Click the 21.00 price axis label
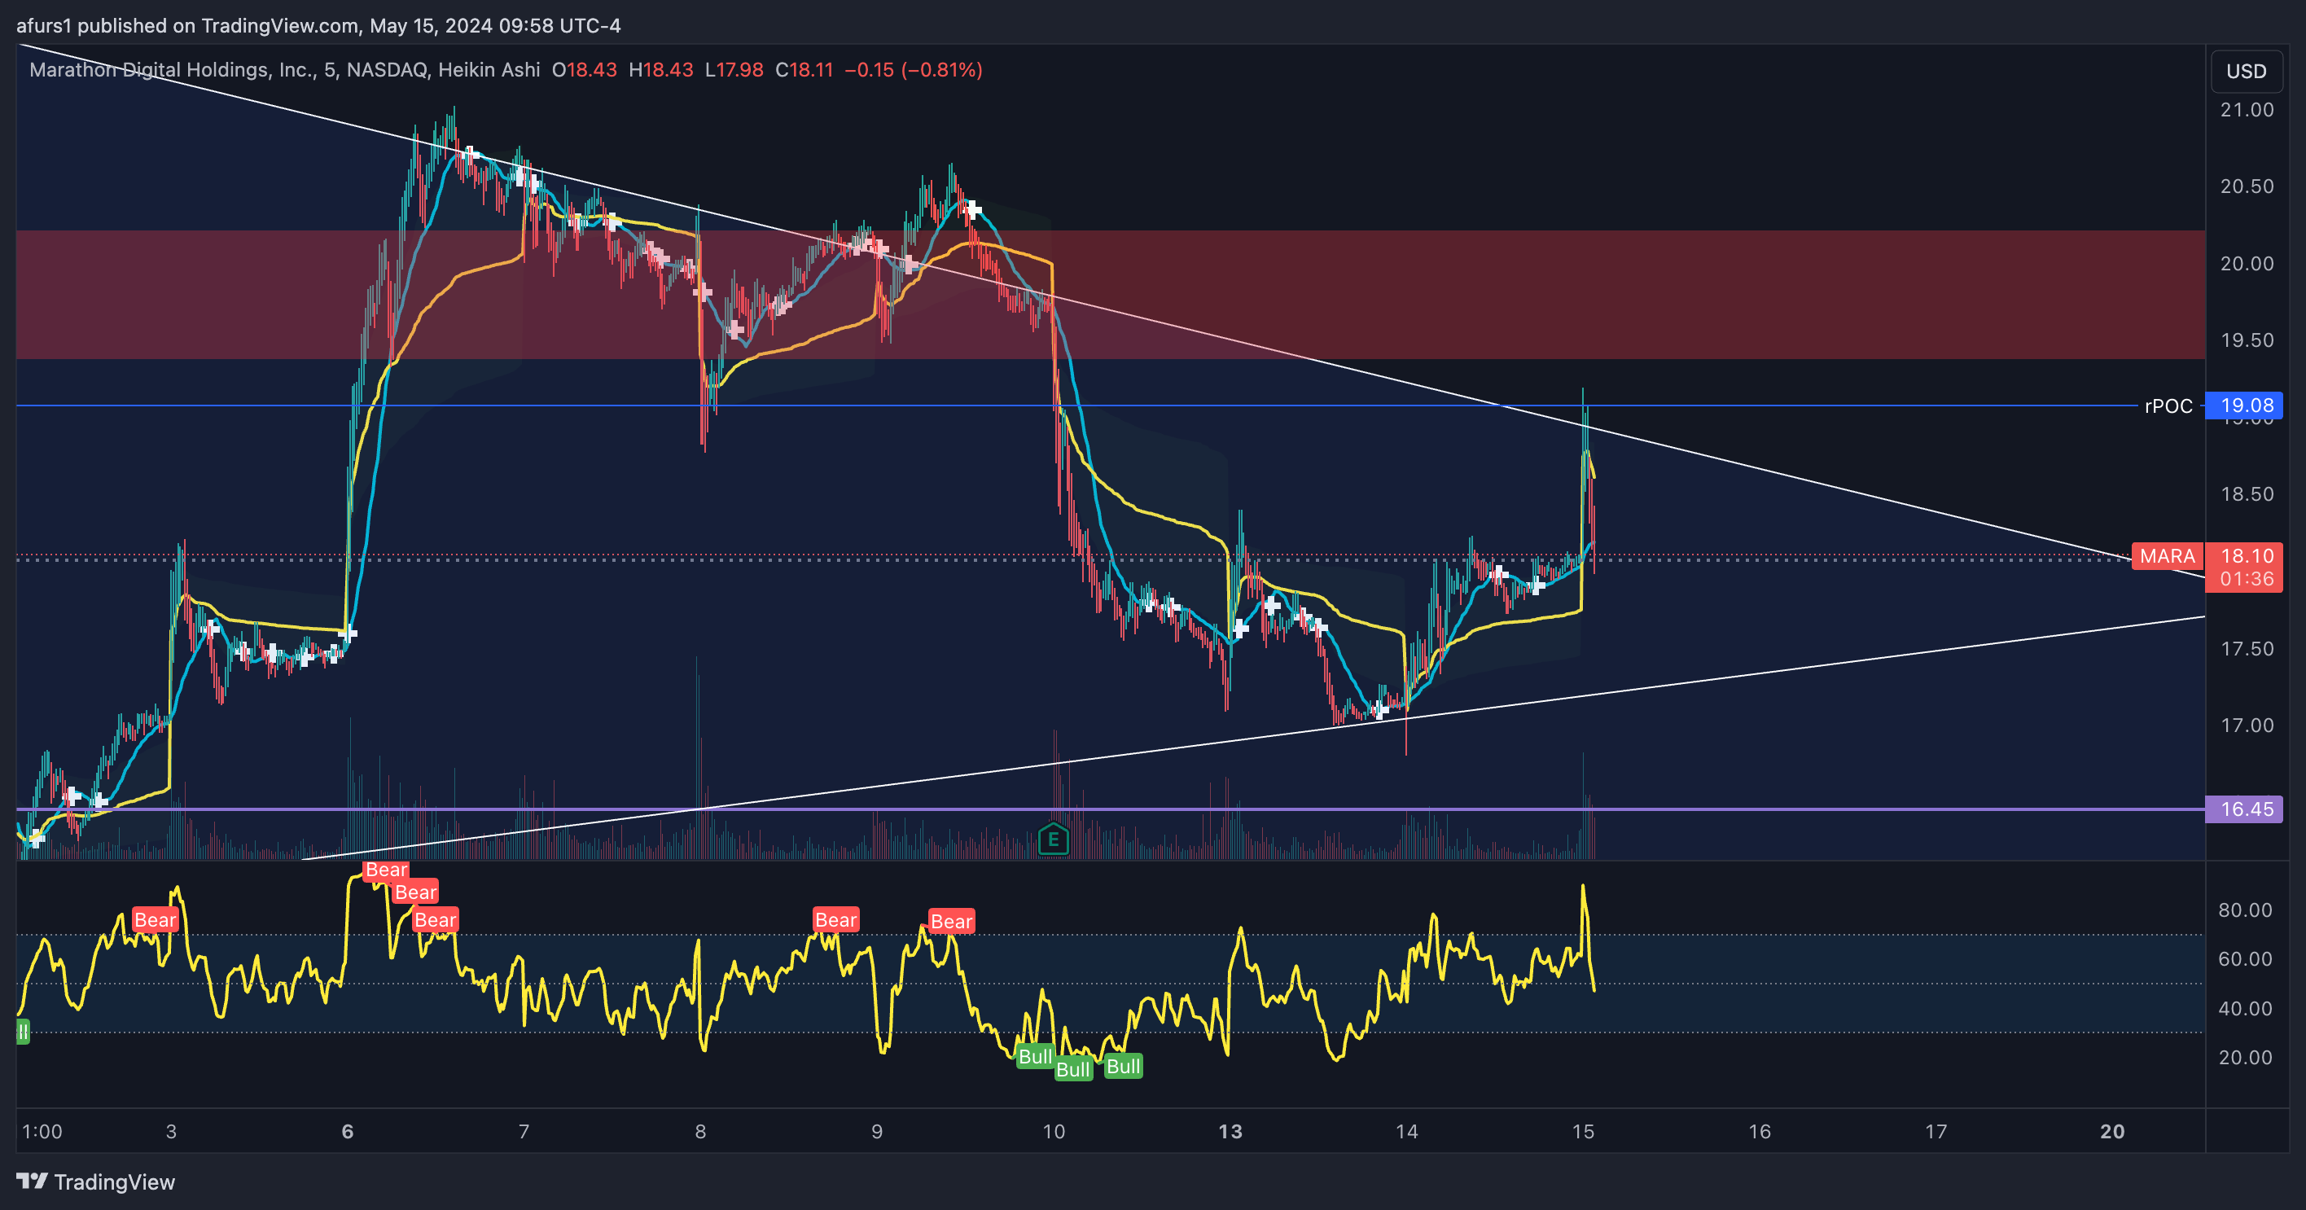 tap(2246, 110)
